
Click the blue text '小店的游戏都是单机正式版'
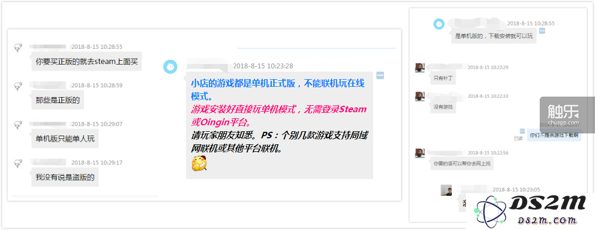point(243,84)
